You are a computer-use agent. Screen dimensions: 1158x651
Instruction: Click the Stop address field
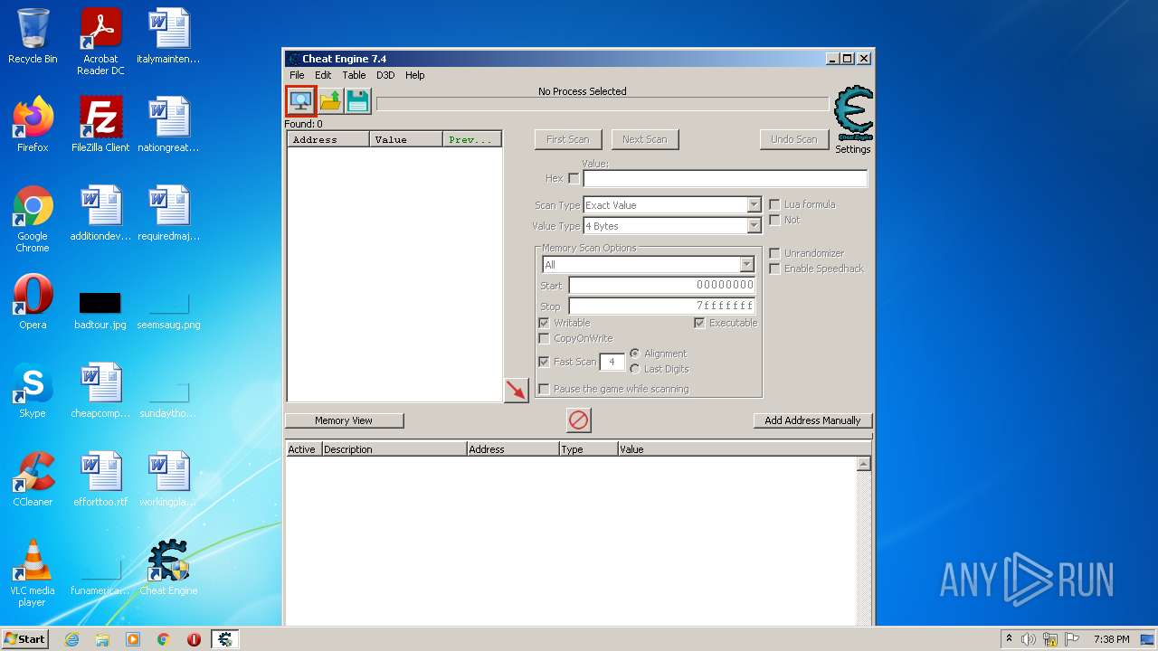pos(662,306)
